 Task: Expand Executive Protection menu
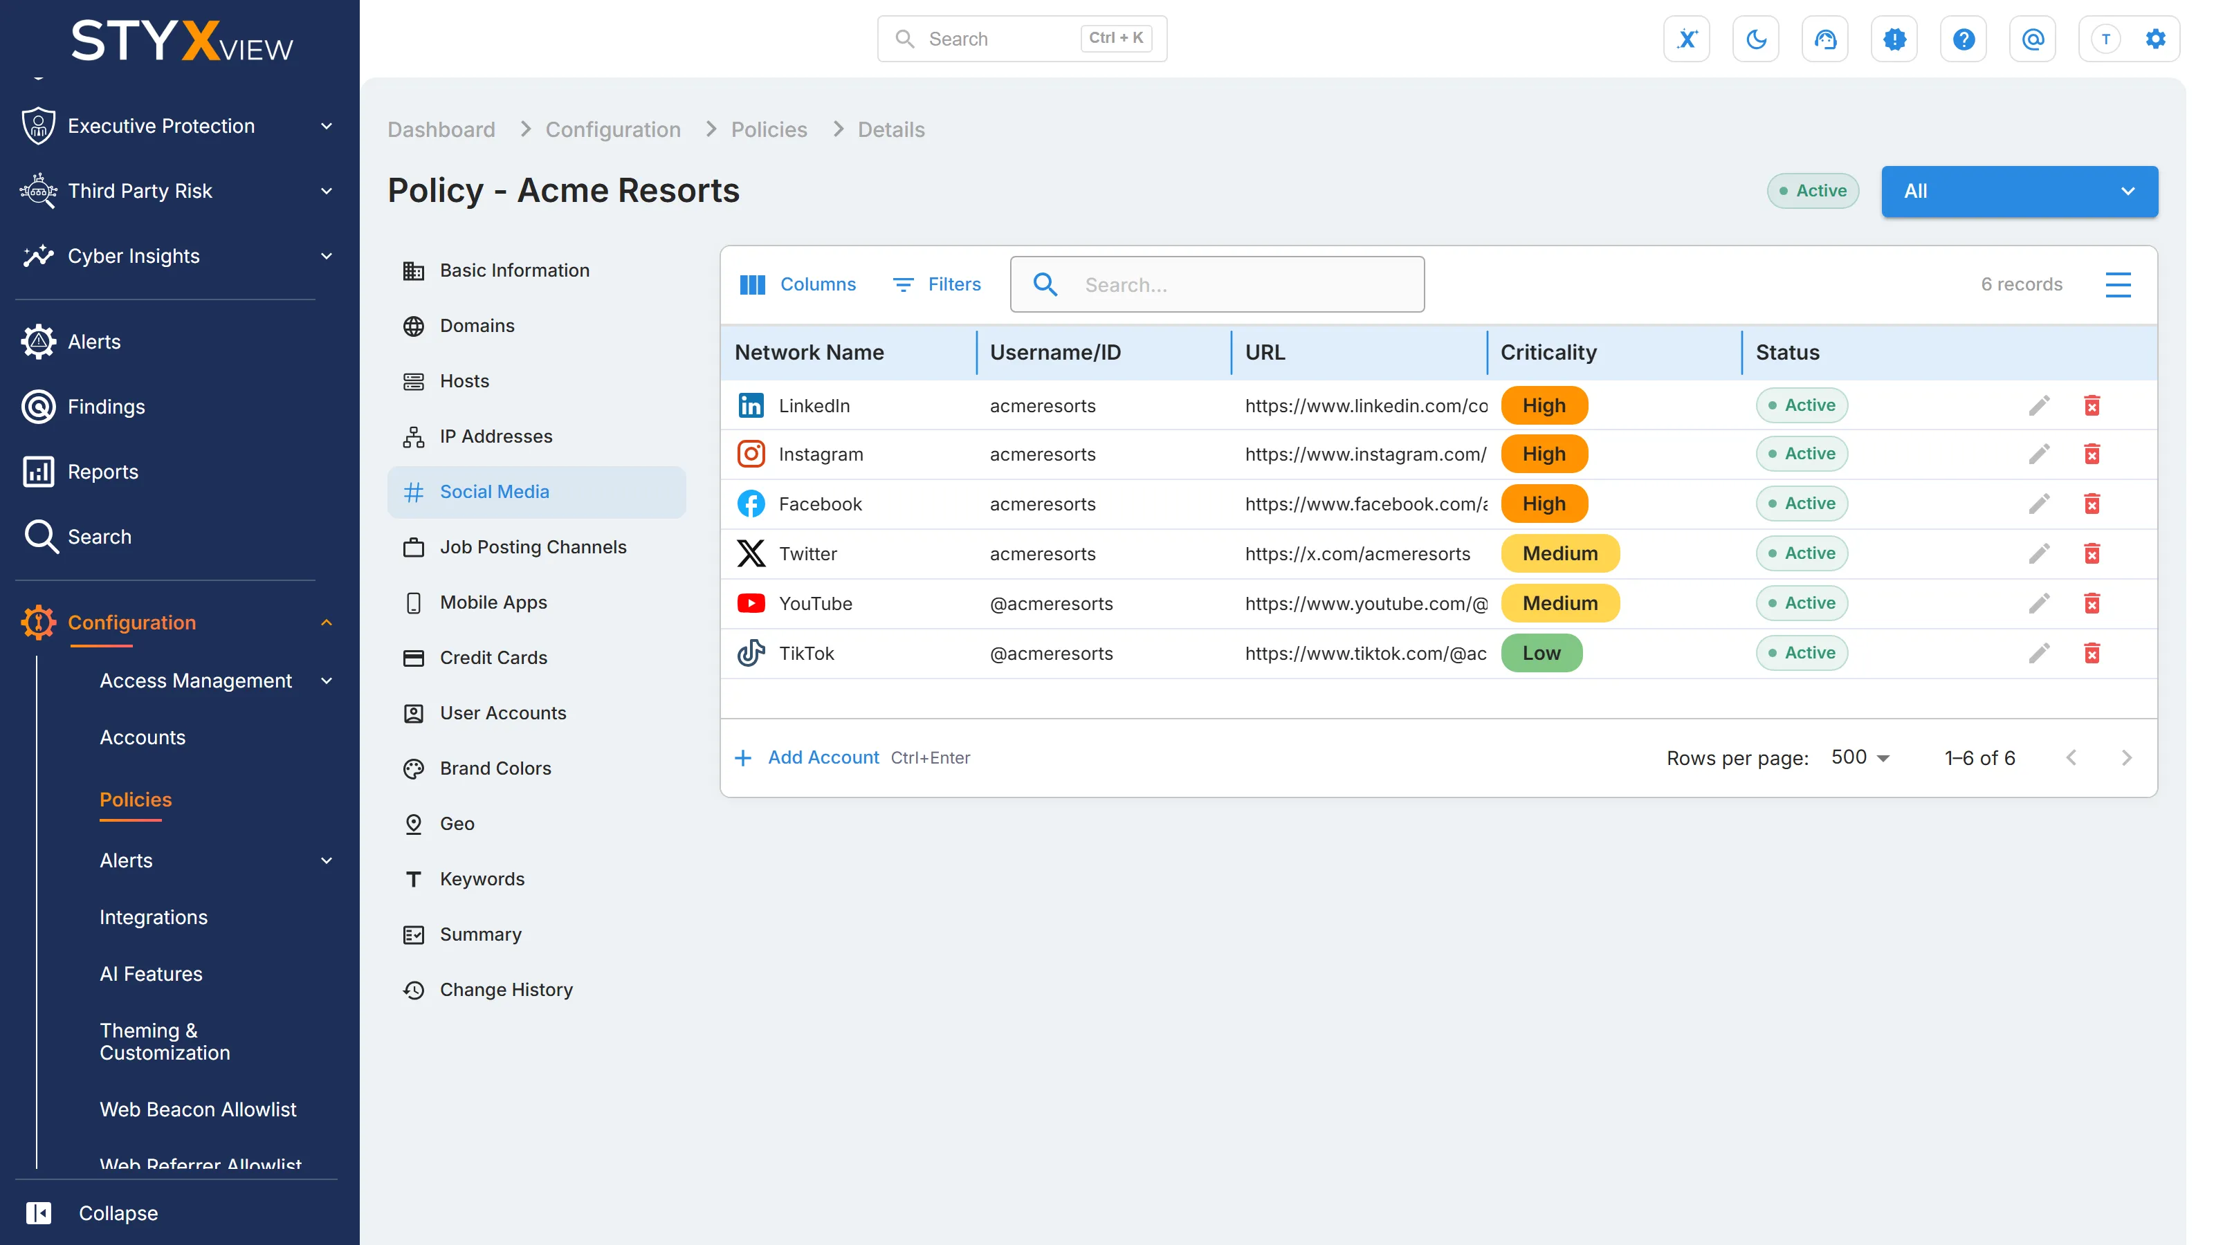tap(176, 127)
